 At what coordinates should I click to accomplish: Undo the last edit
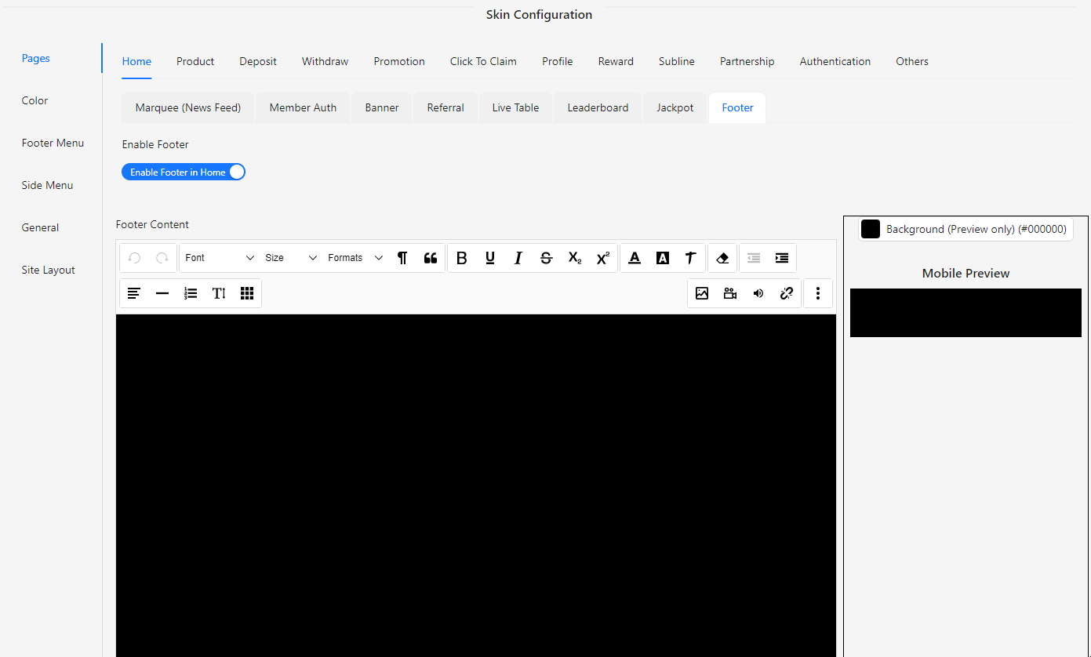(x=134, y=258)
